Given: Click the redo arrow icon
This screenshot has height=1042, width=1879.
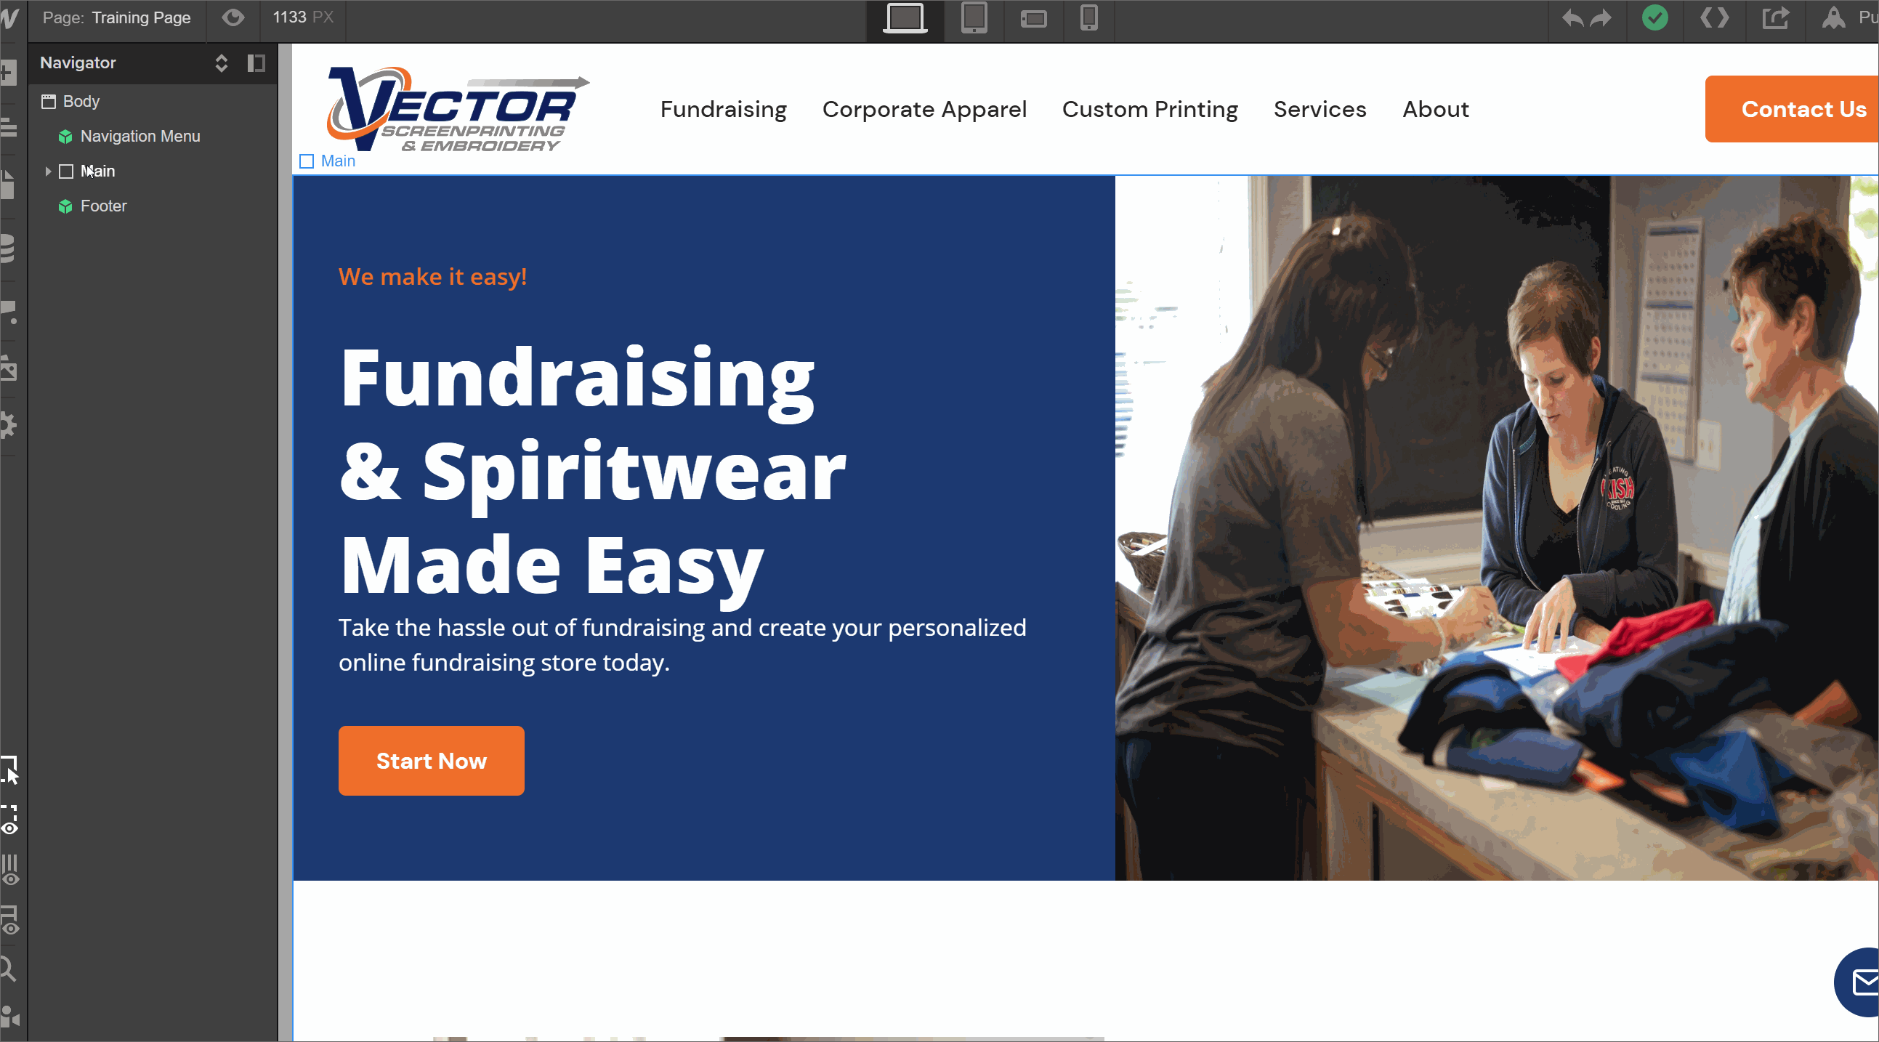Looking at the screenshot, I should (x=1601, y=18).
